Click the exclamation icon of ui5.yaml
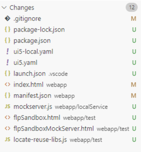This screenshot has width=141, height=152. [x=7, y=62]
